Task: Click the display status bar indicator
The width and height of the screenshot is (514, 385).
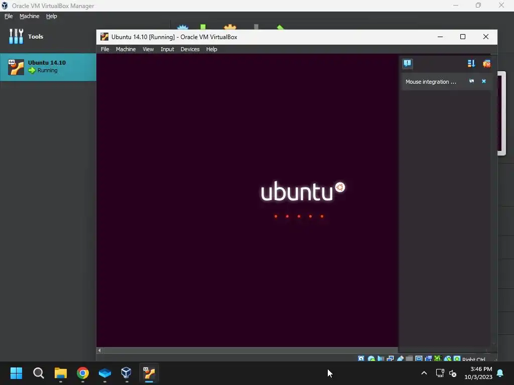Action: point(419,358)
